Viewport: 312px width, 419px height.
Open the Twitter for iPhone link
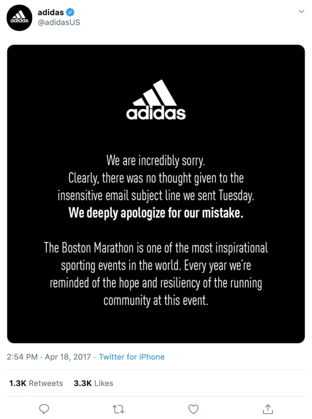click(x=132, y=357)
